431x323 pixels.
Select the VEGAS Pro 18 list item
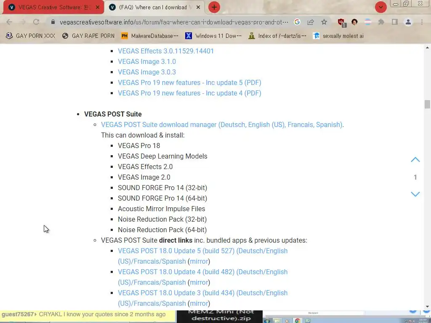[139, 146]
